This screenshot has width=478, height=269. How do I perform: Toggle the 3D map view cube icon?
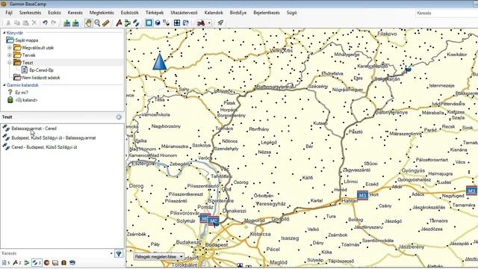158,23
